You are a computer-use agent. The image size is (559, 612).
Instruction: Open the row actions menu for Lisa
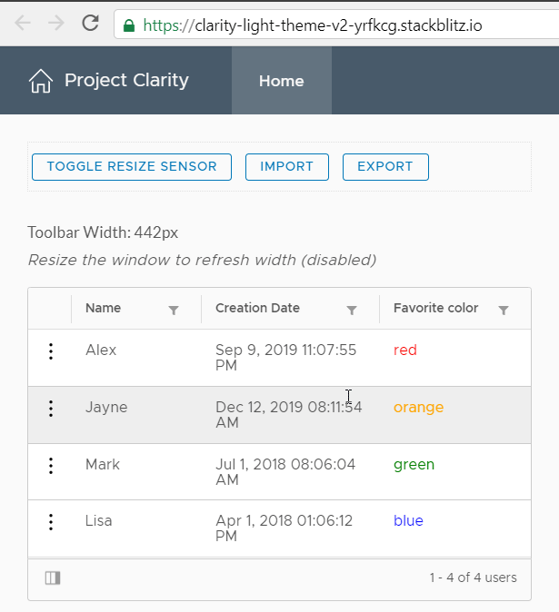tap(51, 522)
